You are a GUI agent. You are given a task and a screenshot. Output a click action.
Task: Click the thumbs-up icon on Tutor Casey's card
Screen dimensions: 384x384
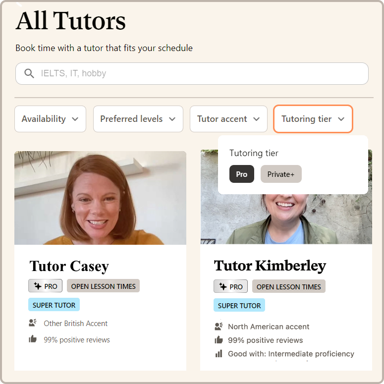point(33,339)
